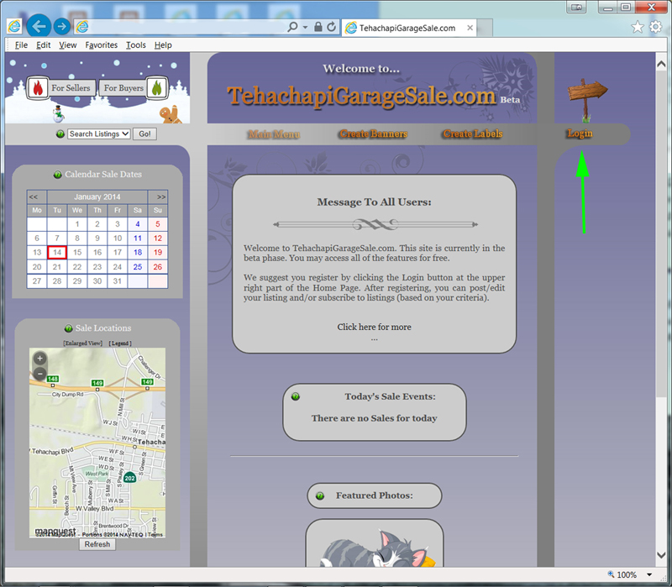Zoom in on the sale locations map
Screen dimensions: 672x587
pyautogui.click(x=39, y=359)
